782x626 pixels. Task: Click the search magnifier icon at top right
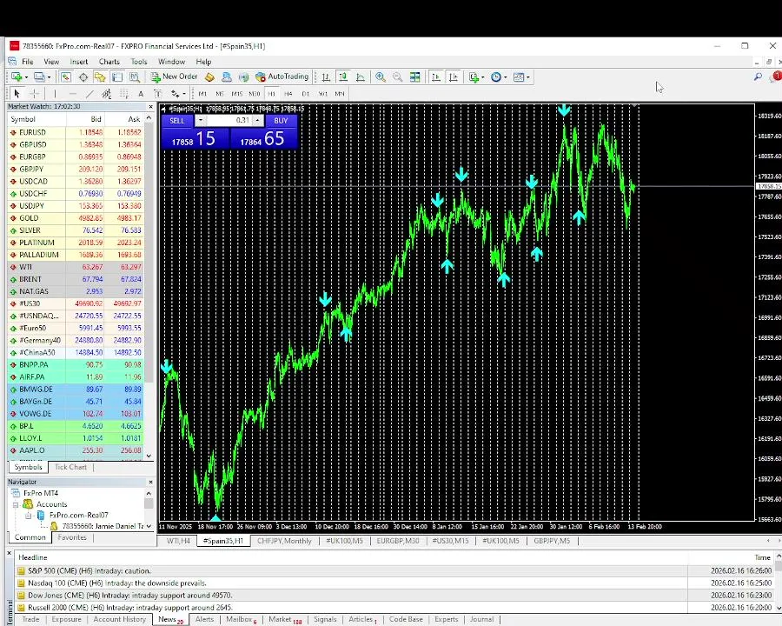pos(758,77)
